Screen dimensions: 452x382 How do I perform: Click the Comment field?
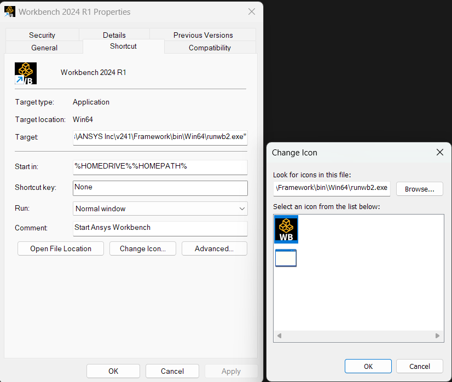pyautogui.click(x=160, y=228)
